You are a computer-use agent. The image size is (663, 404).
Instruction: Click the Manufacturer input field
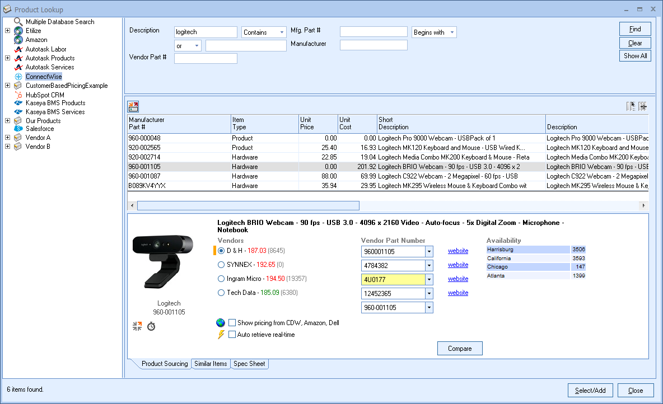pyautogui.click(x=373, y=45)
